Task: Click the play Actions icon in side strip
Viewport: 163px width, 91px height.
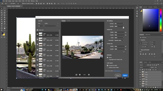Action: pos(137,16)
